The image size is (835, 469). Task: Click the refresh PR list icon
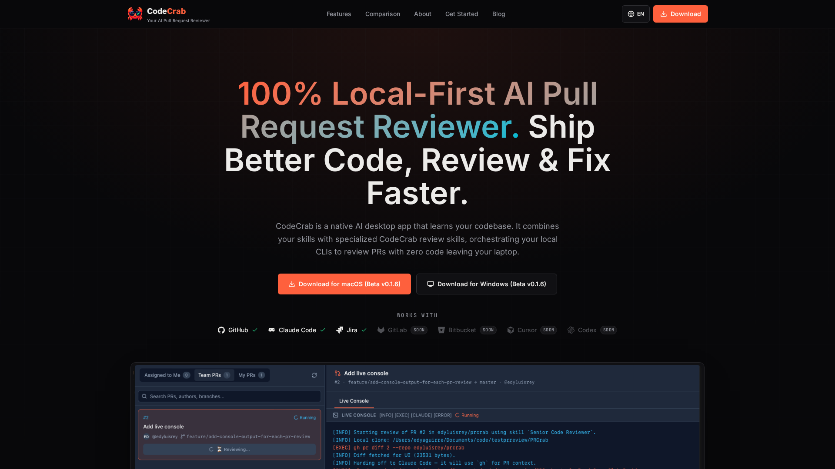tap(314, 375)
